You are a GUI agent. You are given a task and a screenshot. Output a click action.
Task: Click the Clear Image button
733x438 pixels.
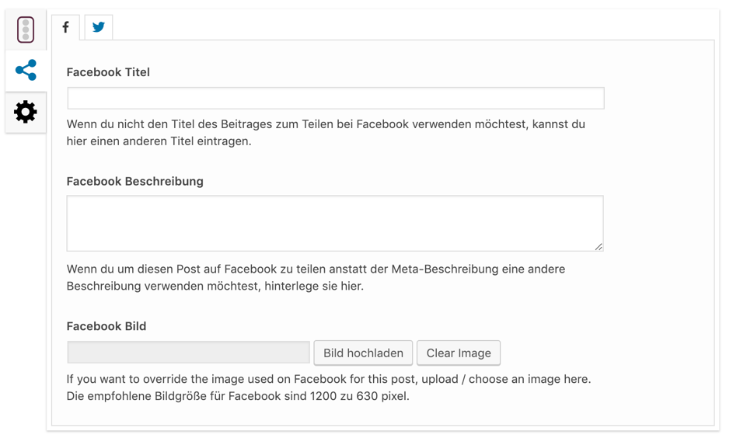pyautogui.click(x=459, y=353)
